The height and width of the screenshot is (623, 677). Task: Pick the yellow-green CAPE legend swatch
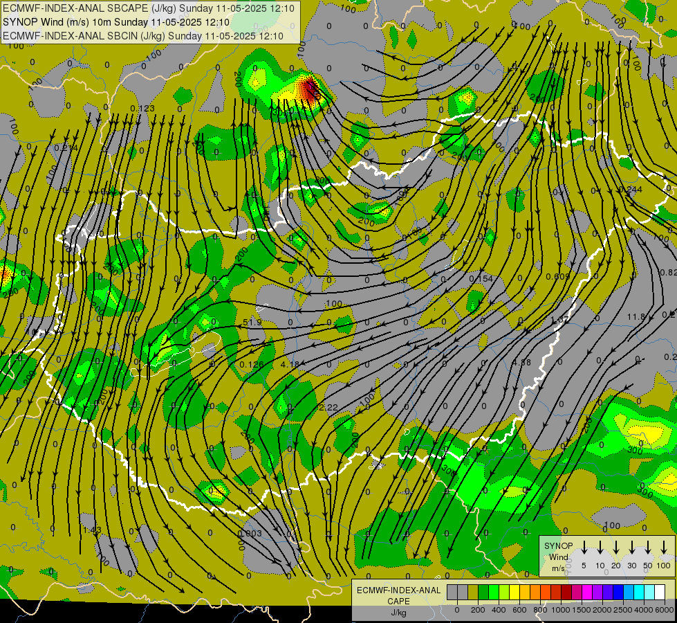pos(504,592)
